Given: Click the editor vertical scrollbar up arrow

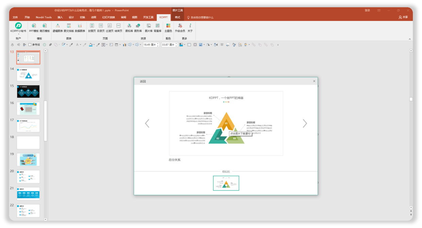Looking at the screenshot, I should (x=411, y=51).
